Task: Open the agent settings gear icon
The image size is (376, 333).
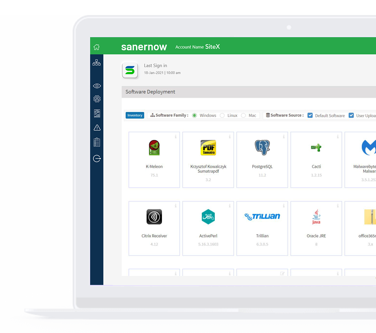Action: point(97,99)
